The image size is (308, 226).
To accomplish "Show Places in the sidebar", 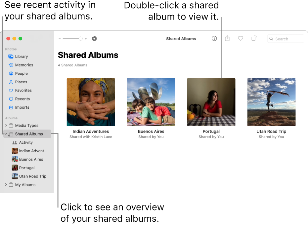I will tap(21, 82).
